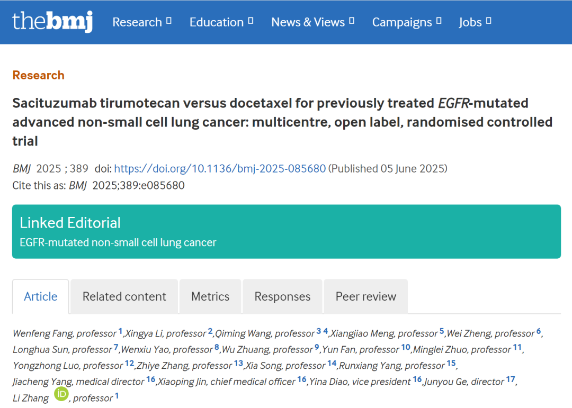Viewport: 572px width, 408px height.
Task: Click affiliation number 2 beside Xingya Li
Action: (210, 332)
